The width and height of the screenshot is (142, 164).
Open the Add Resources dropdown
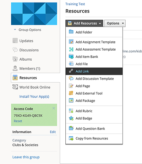84,23
